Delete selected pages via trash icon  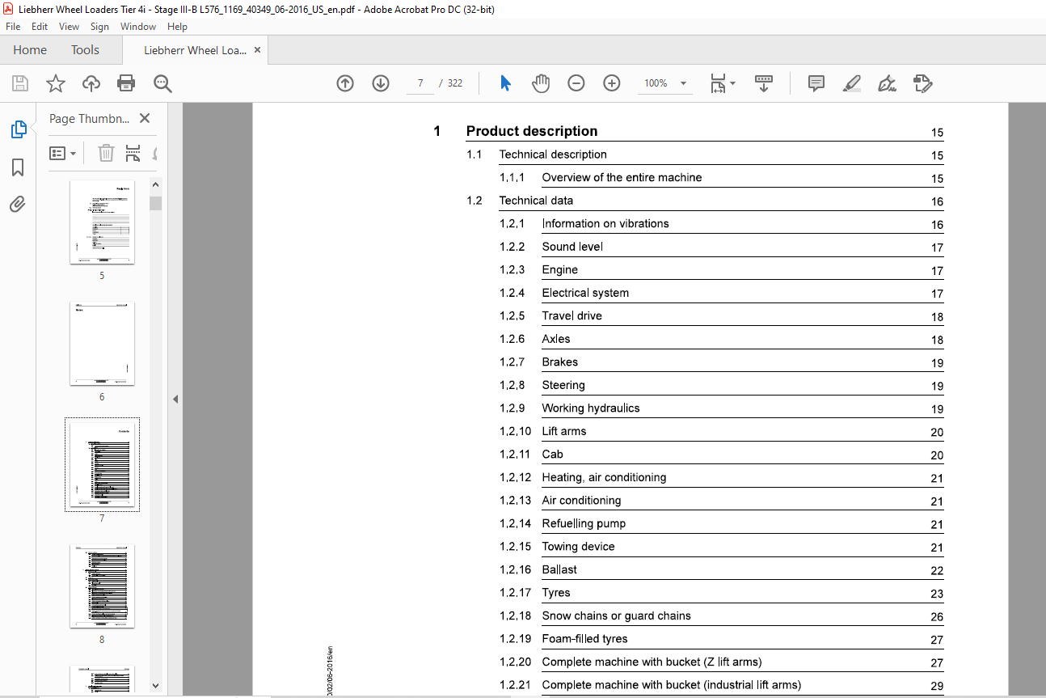(x=106, y=153)
